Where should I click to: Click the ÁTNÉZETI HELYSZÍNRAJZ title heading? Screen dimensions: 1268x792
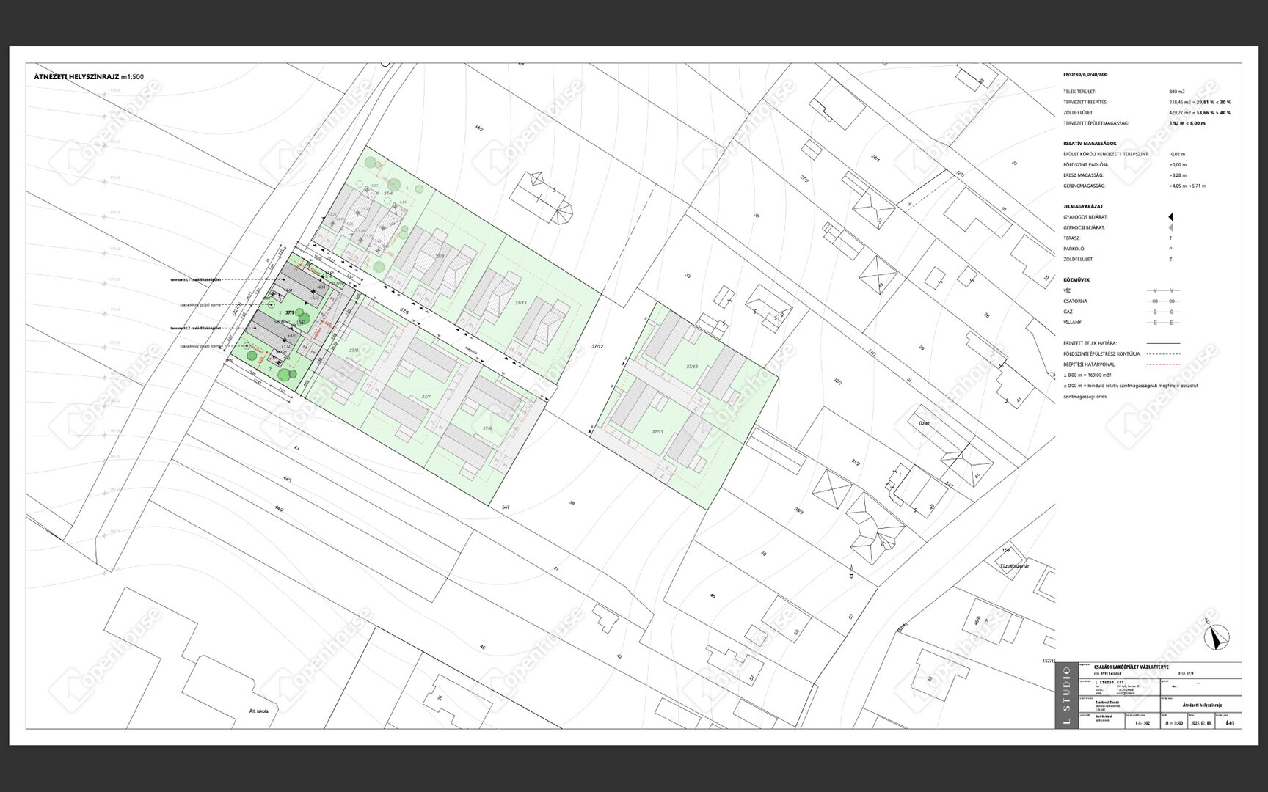(76, 76)
